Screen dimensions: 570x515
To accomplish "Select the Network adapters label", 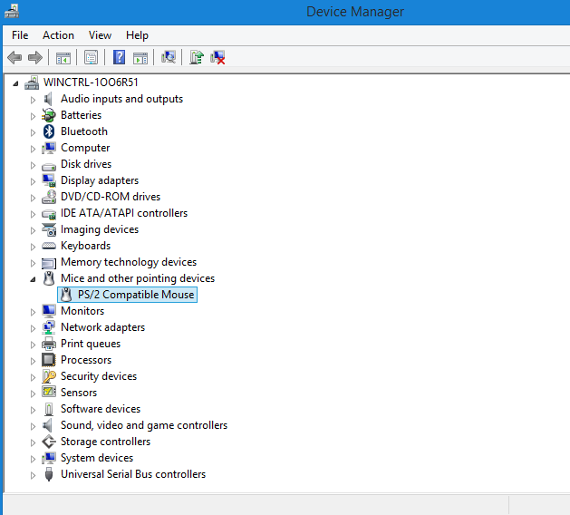I will [x=103, y=327].
